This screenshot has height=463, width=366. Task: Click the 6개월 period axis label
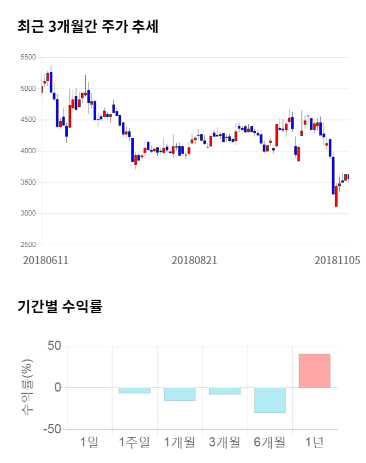269,442
